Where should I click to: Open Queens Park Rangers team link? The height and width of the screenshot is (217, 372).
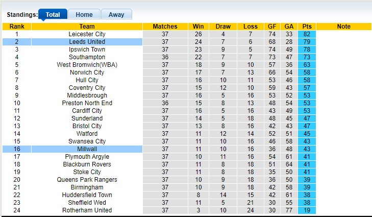(x=87, y=180)
